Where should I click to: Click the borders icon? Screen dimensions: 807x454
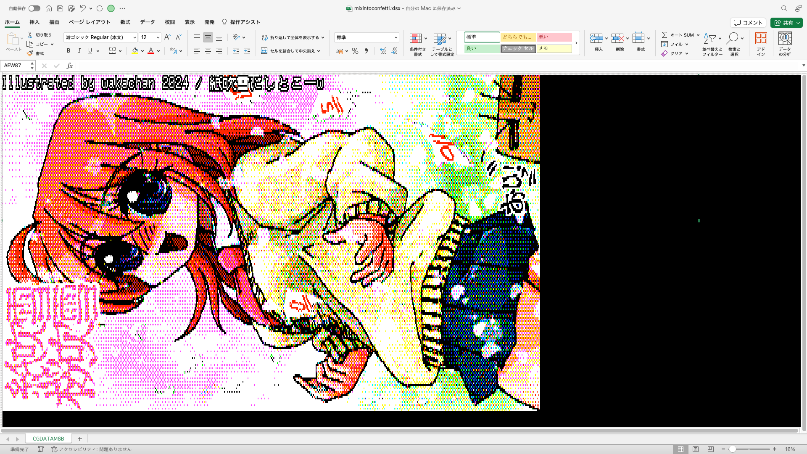coord(112,51)
